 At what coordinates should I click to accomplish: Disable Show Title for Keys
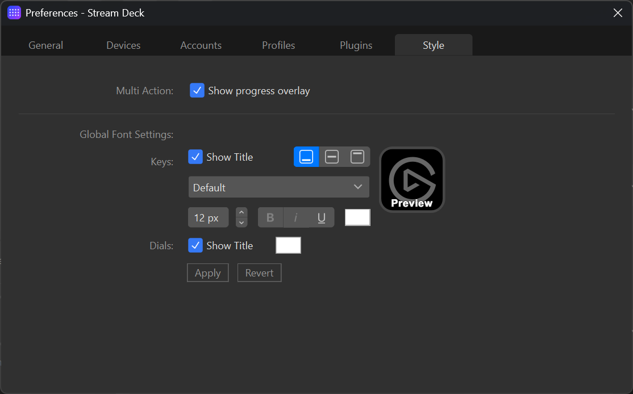197,157
